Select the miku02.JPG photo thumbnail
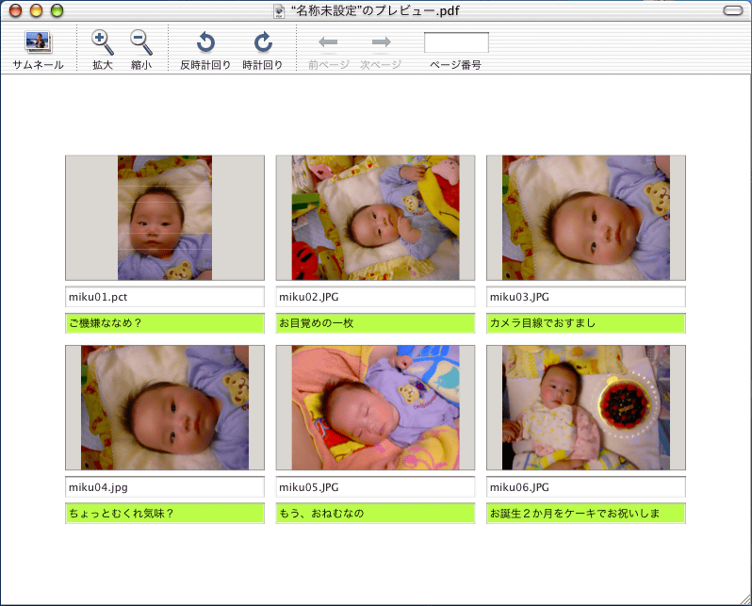Image resolution: width=752 pixels, height=606 pixels. click(x=375, y=218)
